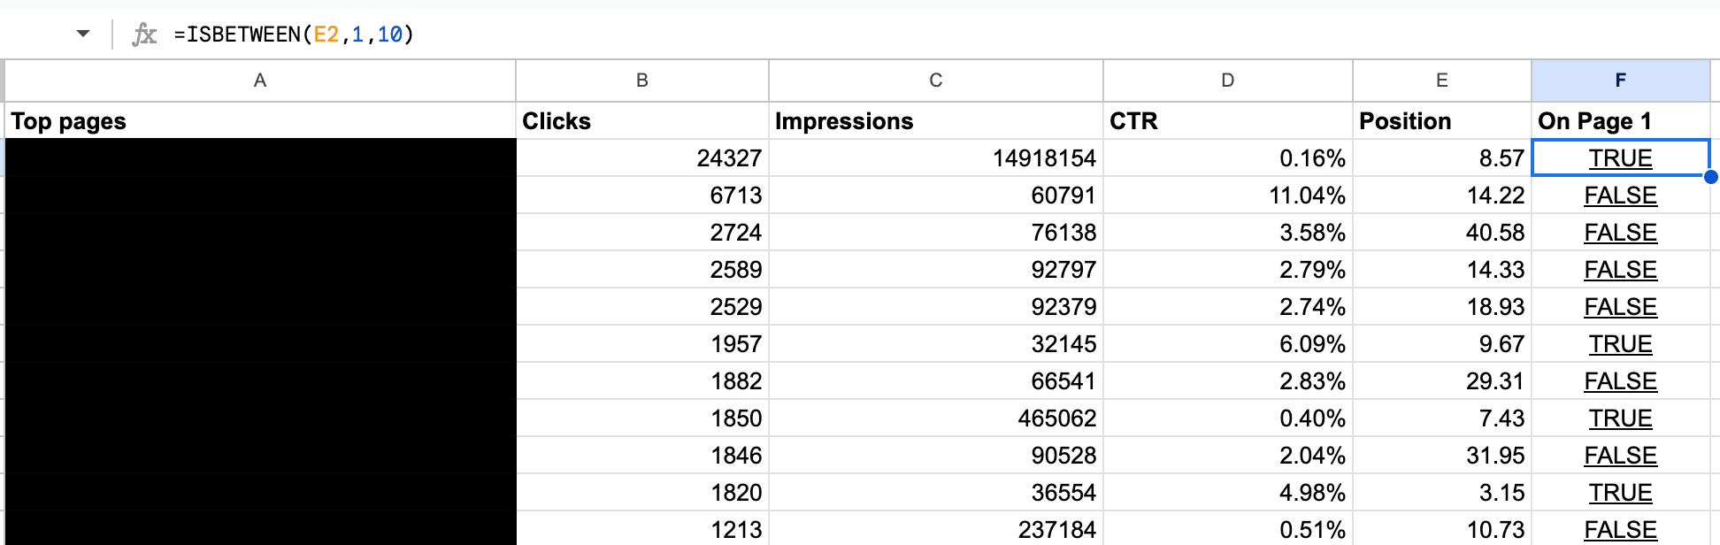Select the CTR column header D
Image resolution: width=1720 pixels, height=545 pixels.
pos(1227,80)
